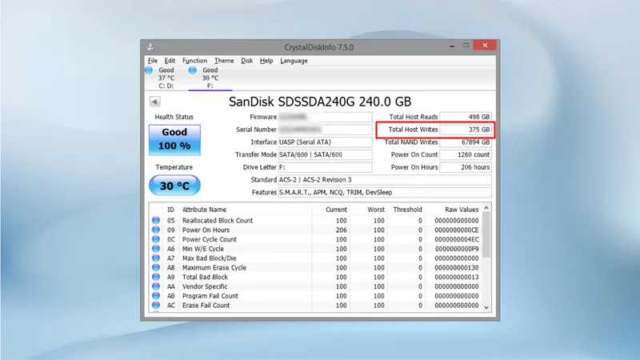The width and height of the screenshot is (640, 360).
Task: Select the Min W/E Cycle attribute text
Action: (203, 249)
